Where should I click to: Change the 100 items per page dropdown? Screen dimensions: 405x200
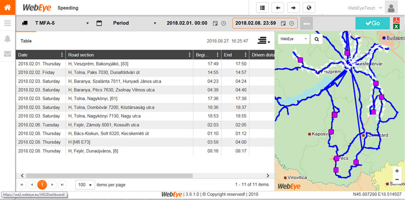tap(85, 185)
